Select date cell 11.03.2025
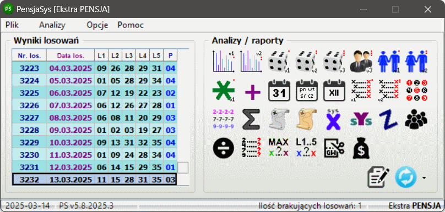 (x=70, y=155)
